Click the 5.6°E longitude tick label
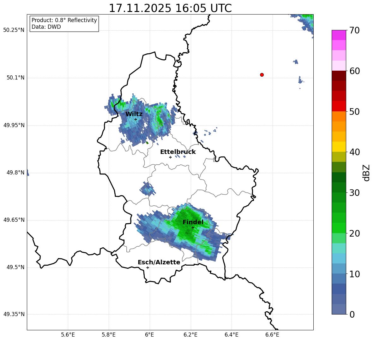 [x=68, y=335]
